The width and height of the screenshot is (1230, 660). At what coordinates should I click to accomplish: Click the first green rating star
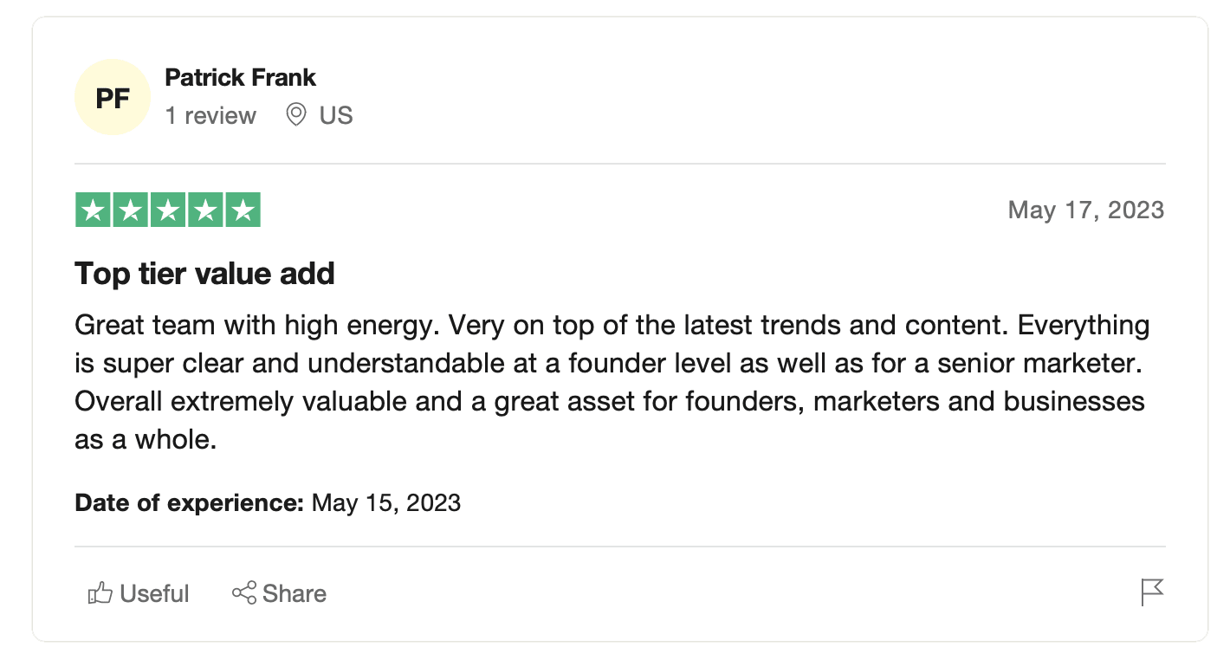[x=93, y=210]
